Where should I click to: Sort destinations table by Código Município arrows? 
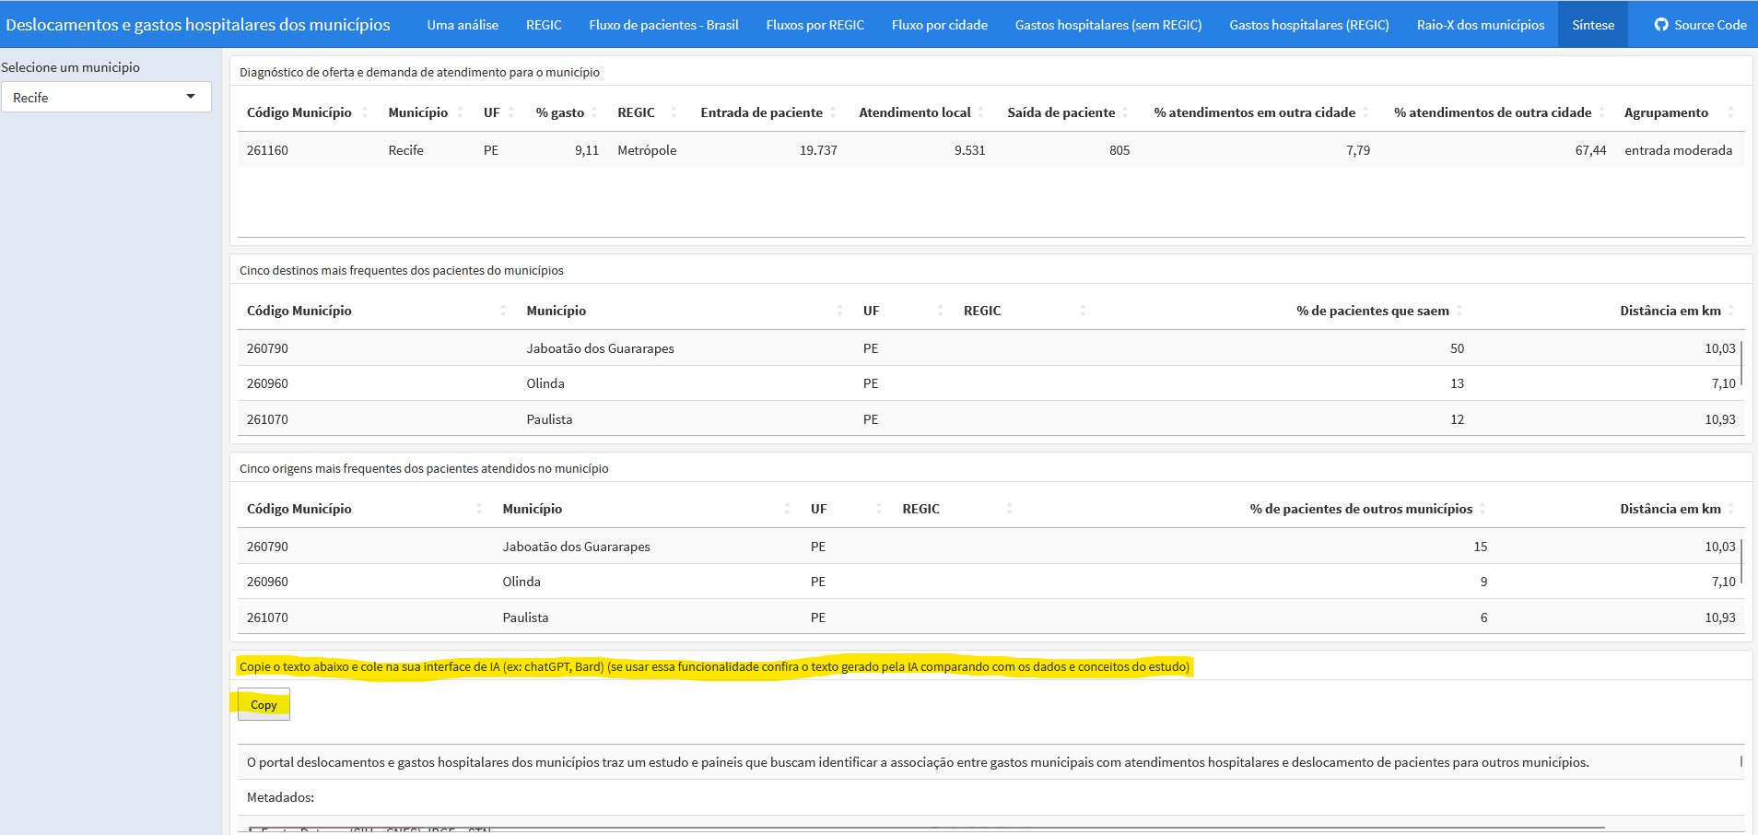503,311
